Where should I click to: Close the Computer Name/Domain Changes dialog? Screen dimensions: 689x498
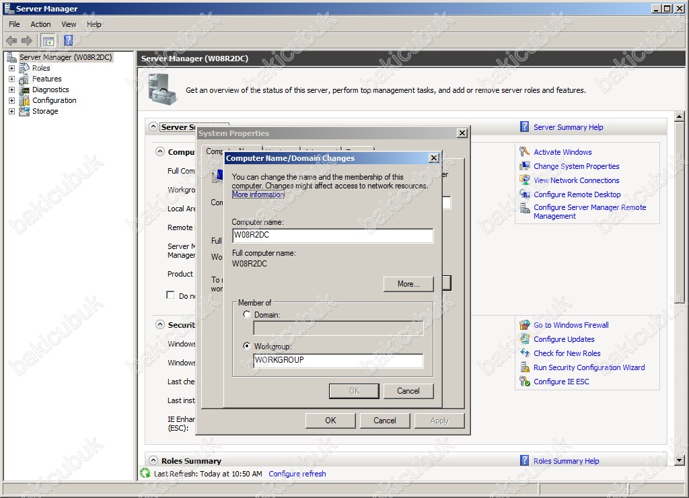coord(434,157)
